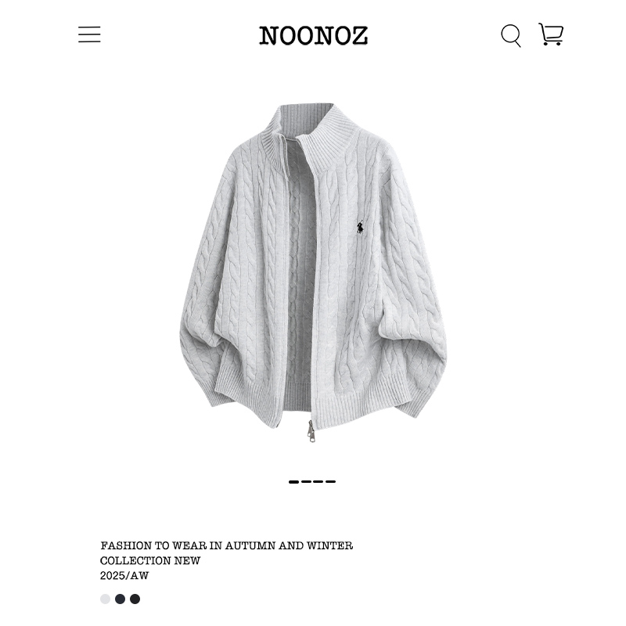Choose the navy color swatch

(x=121, y=599)
